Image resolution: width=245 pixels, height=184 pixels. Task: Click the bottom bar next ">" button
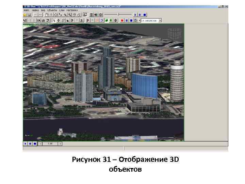coord(60,144)
